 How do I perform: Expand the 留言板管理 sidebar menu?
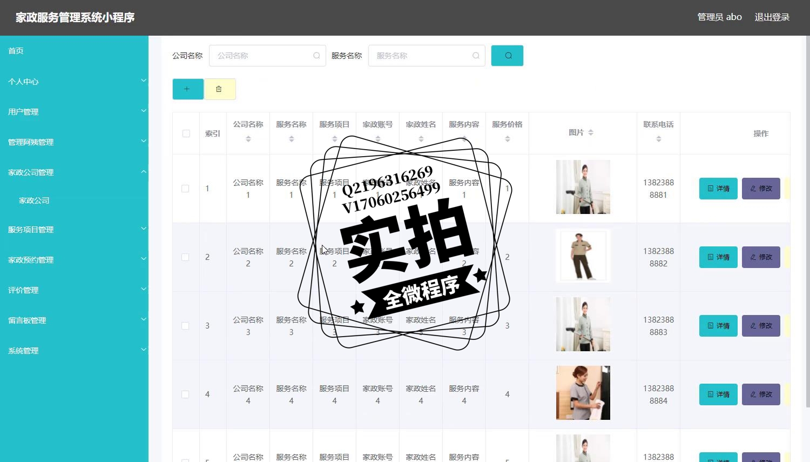click(x=74, y=320)
